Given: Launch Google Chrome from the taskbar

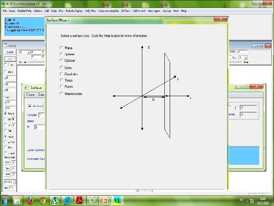Looking at the screenshot, I should (43, 201).
